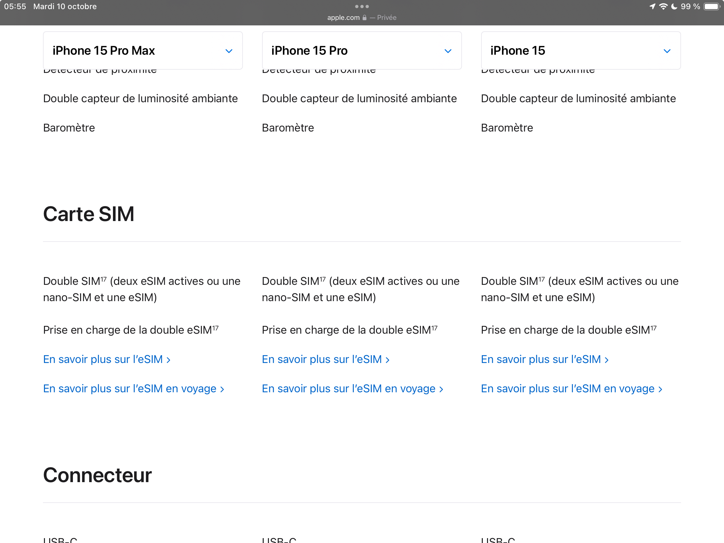This screenshot has width=724, height=543.
Task: Tap the padlock icon beside apple.com
Action: pos(365,18)
